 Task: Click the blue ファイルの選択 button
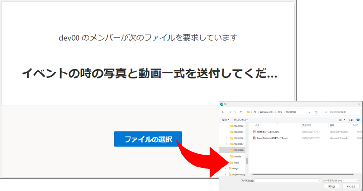(x=148, y=139)
